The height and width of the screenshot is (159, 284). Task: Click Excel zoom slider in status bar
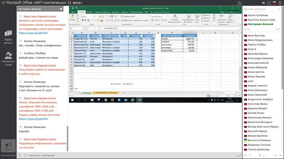coord(228,96)
